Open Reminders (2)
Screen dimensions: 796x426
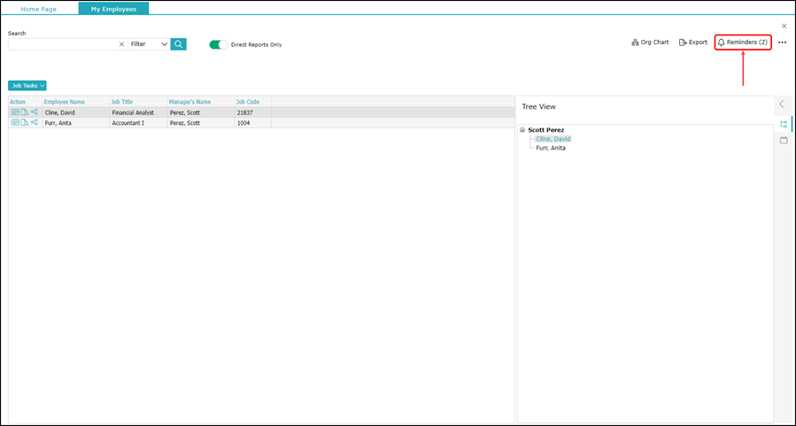click(x=743, y=43)
